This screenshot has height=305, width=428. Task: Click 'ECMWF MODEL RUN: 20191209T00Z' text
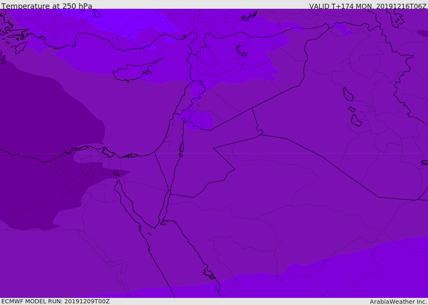coord(56,301)
